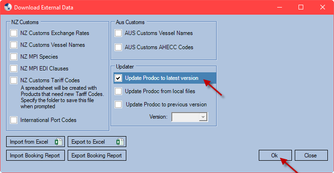The image size is (334, 173).
Task: Click the Export Booking Report button
Action: (x=97, y=156)
